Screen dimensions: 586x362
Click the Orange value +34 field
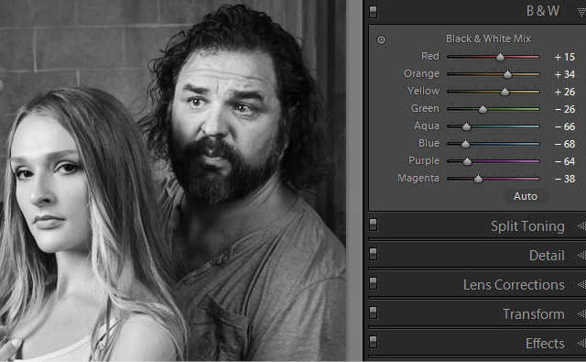(x=564, y=74)
